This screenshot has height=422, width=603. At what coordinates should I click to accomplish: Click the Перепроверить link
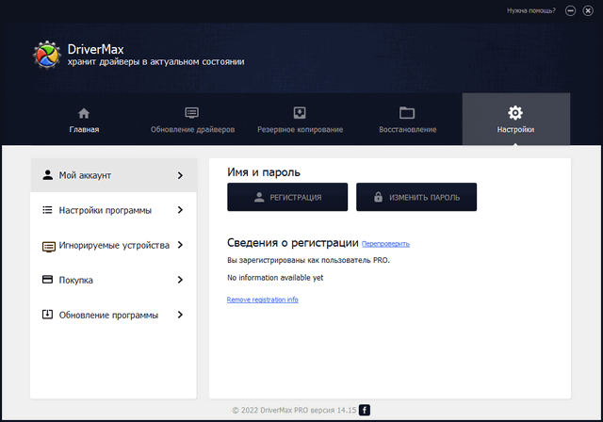tap(385, 244)
